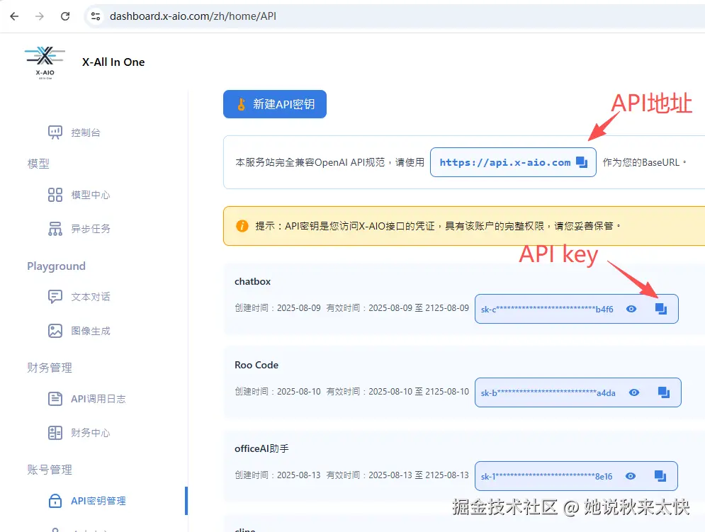
Task: Click the X-AIO logo
Action: 45,62
